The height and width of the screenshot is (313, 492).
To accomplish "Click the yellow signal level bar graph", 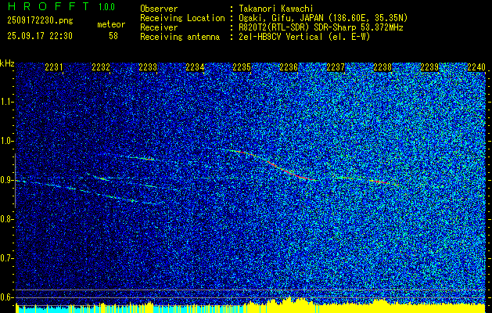I will [250, 305].
